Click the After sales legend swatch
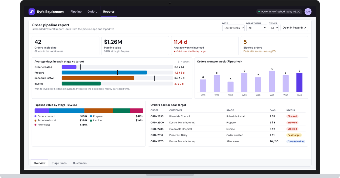Screen dimensions: 340x178 click(x=35, y=125)
